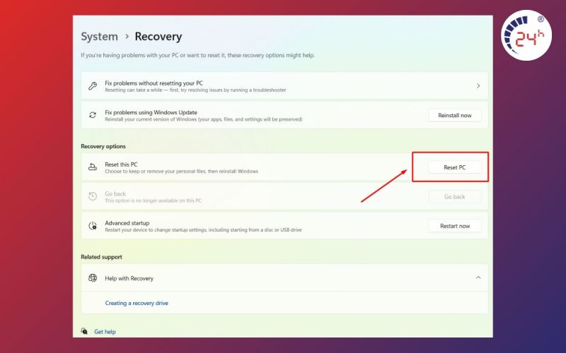Click 'Restart your device to change startup settings' text
The width and height of the screenshot is (566, 353).
[x=203, y=230]
